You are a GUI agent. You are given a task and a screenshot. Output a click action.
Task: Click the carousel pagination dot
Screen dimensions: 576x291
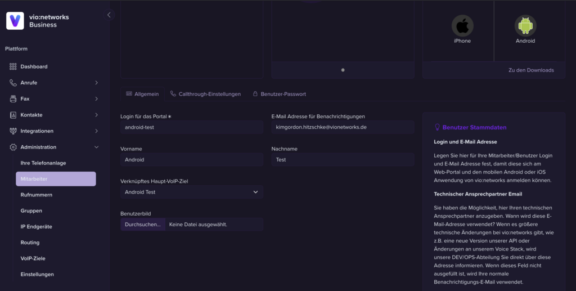point(343,70)
